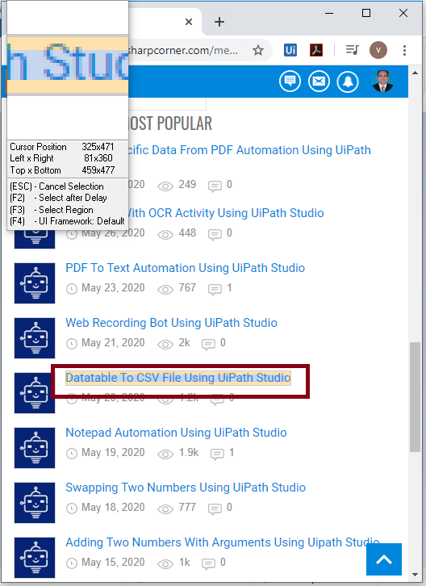This screenshot has height=586, width=426.
Task: Open Adding Two Numbers With Arguments article
Action: 223,542
